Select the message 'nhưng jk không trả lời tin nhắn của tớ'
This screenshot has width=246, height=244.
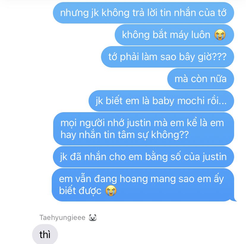pos(143,13)
